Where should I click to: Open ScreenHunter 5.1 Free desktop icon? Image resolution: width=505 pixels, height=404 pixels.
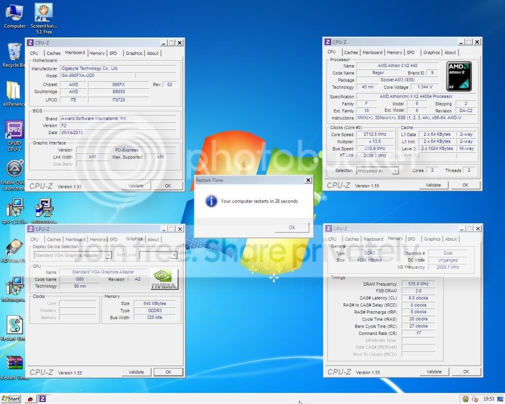click(44, 18)
